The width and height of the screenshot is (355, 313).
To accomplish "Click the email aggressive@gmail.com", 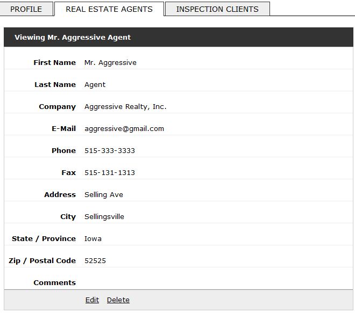I will click(x=124, y=129).
